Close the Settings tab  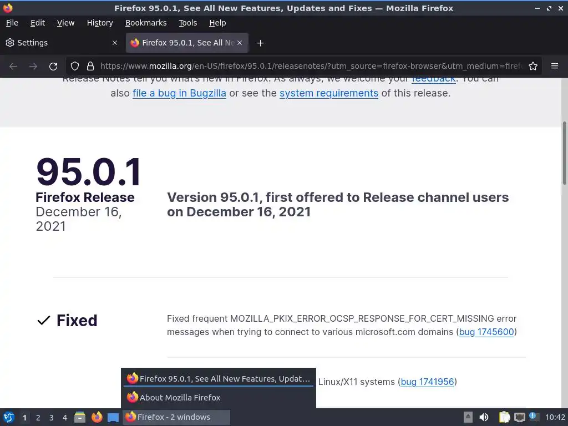[x=115, y=43]
